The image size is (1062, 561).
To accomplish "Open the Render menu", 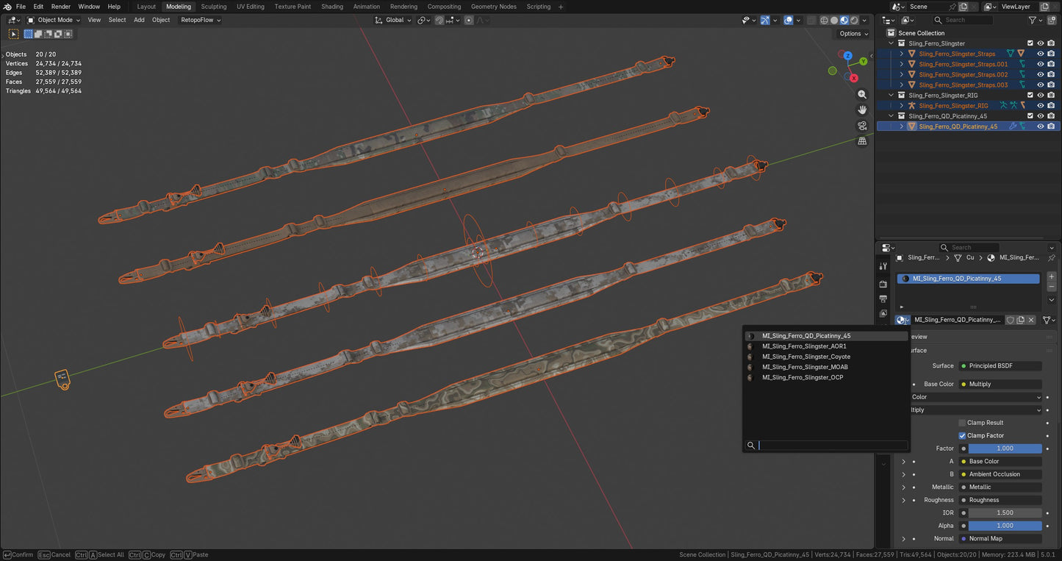I will (61, 7).
